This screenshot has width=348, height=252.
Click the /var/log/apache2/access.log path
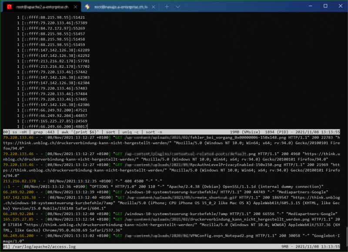43,247
